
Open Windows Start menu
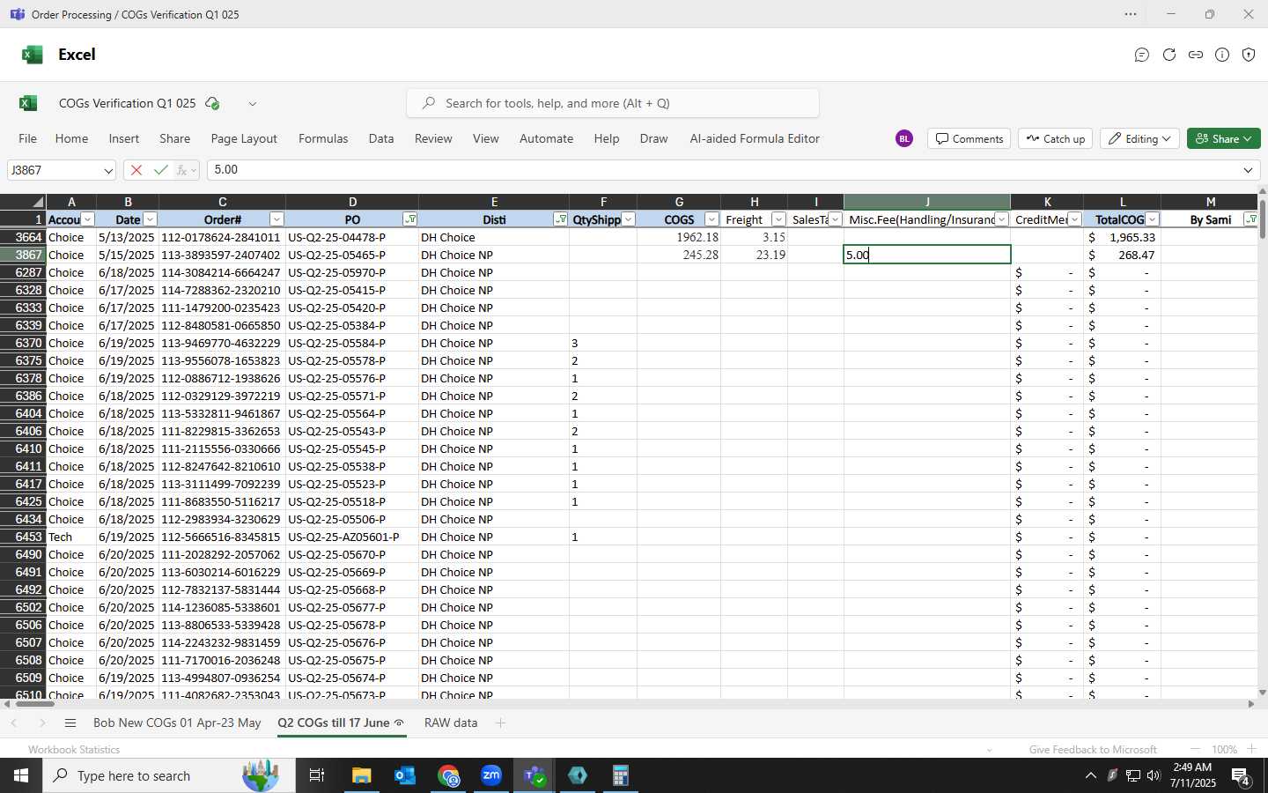pyautogui.click(x=21, y=775)
